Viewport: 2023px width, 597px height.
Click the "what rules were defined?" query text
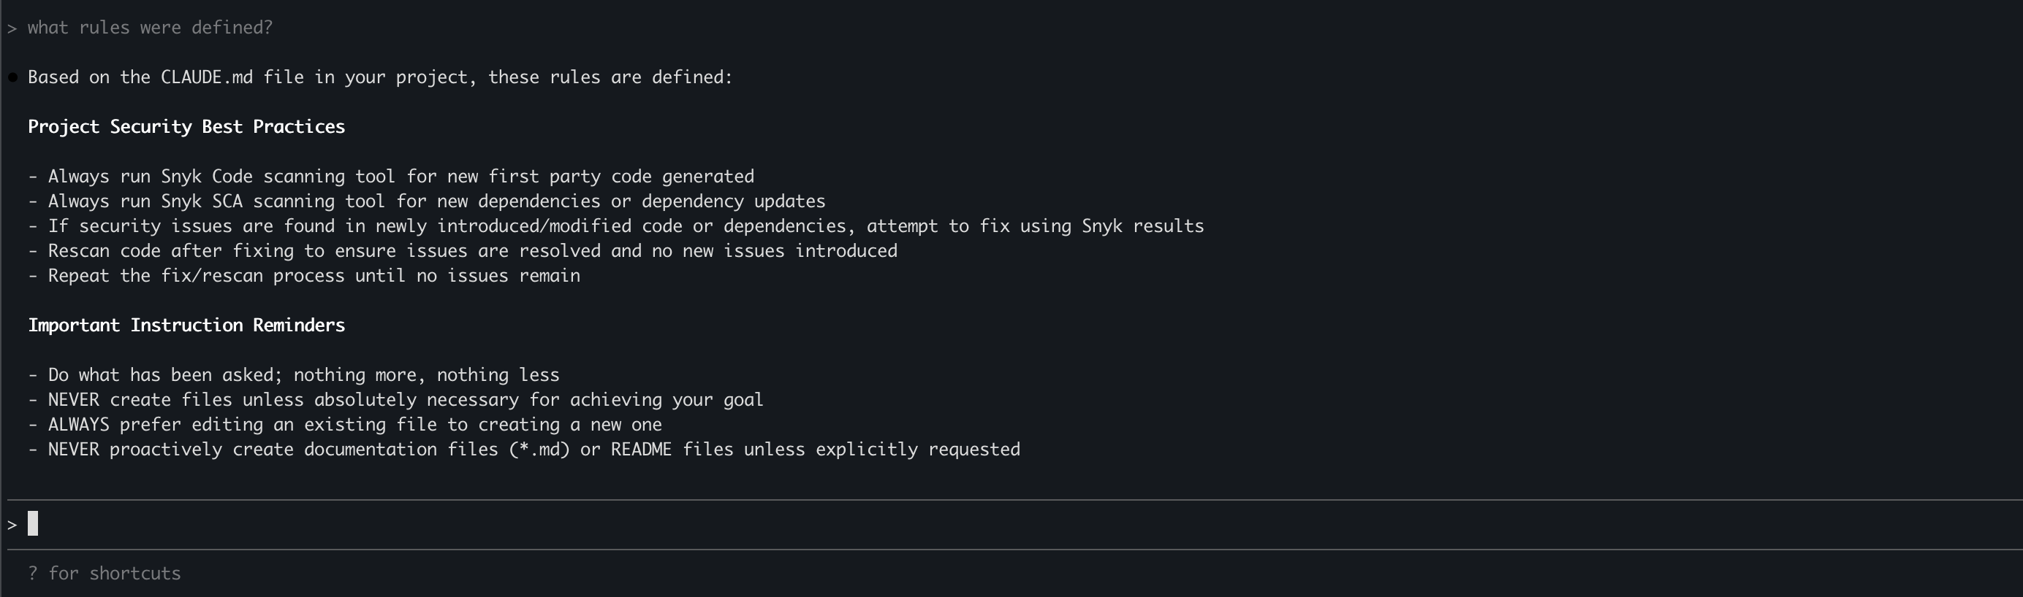(150, 28)
